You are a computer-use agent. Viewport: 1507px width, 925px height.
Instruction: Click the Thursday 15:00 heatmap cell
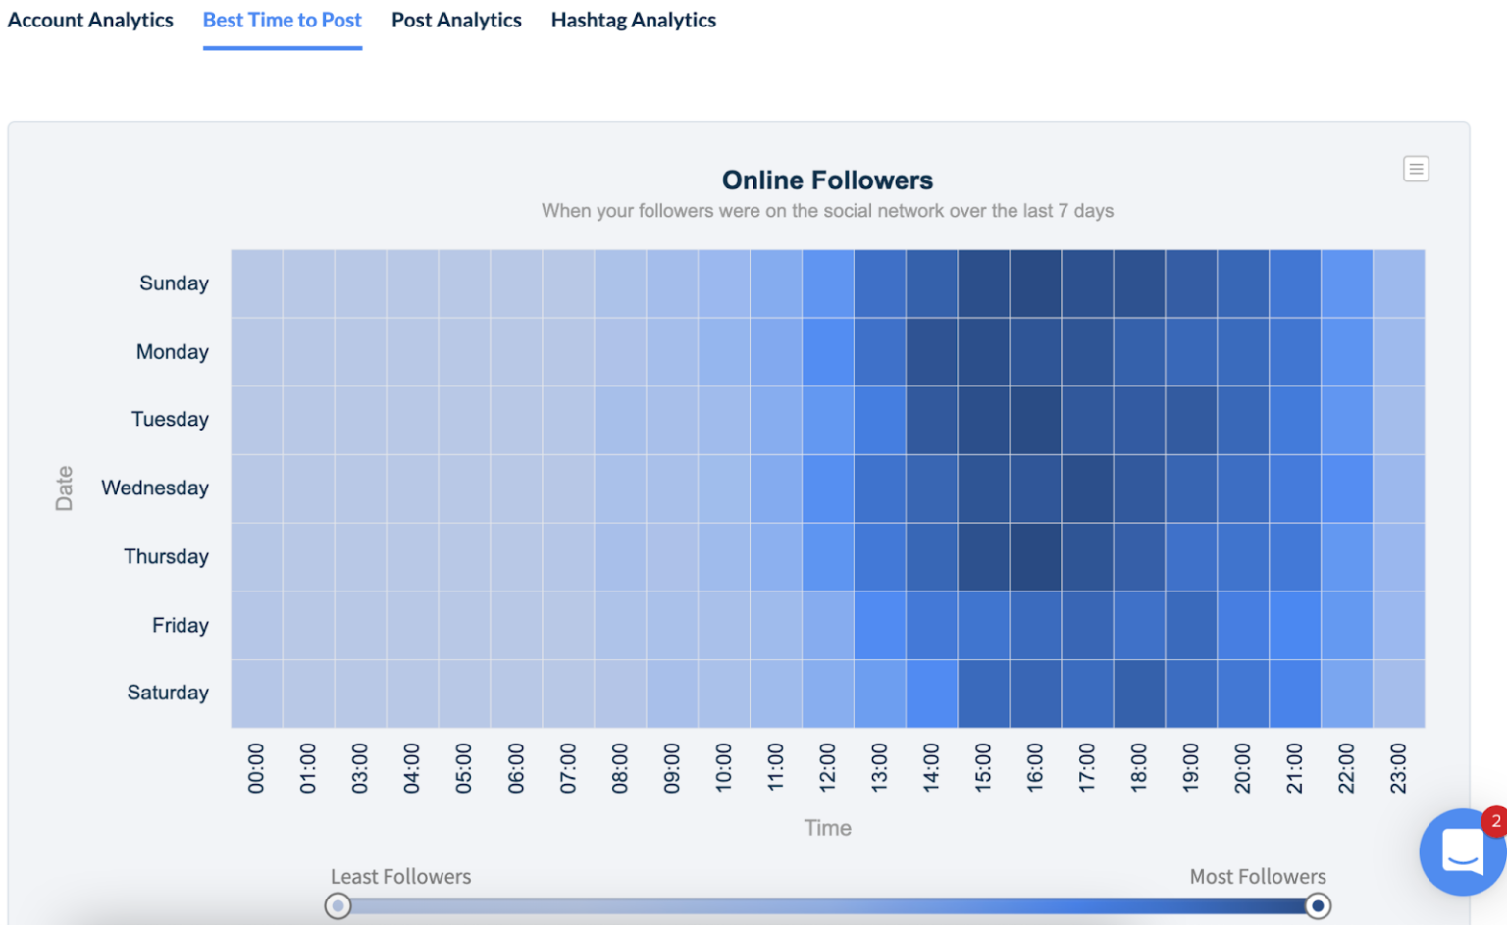point(983,556)
